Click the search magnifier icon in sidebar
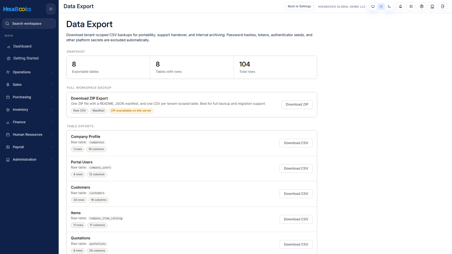Image resolution: width=452 pixels, height=254 pixels. (x=7, y=24)
